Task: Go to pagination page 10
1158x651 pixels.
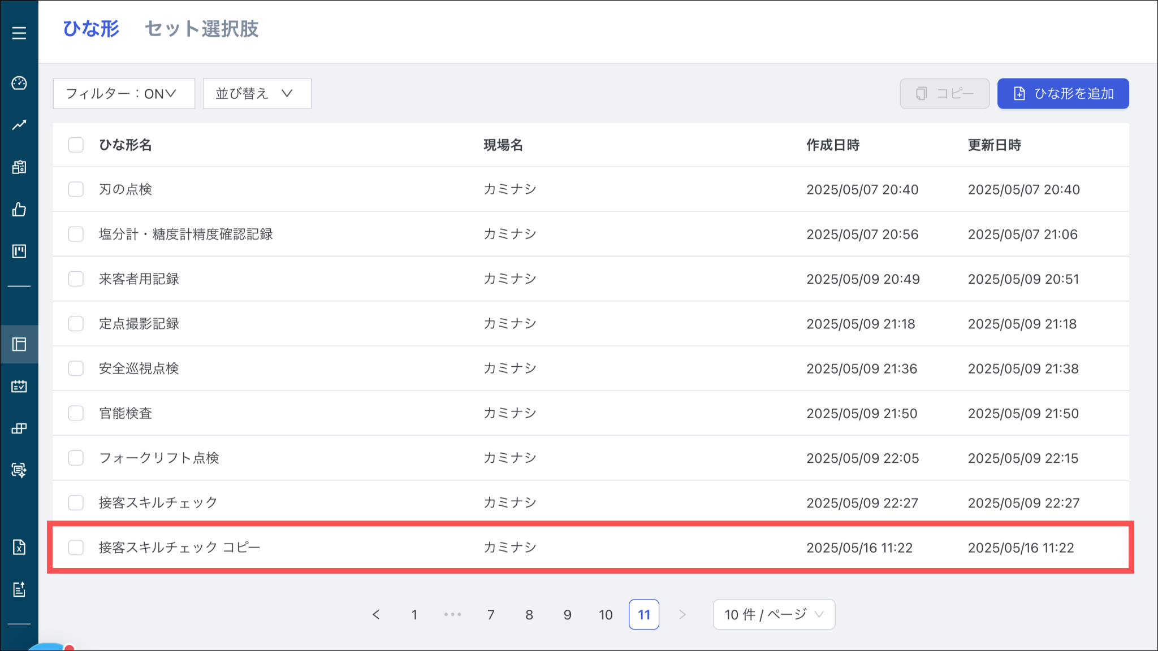Action: pos(606,614)
